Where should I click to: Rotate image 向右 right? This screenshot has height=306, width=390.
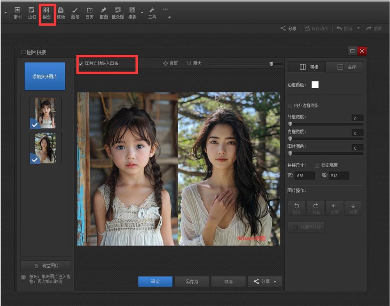pyautogui.click(x=316, y=208)
